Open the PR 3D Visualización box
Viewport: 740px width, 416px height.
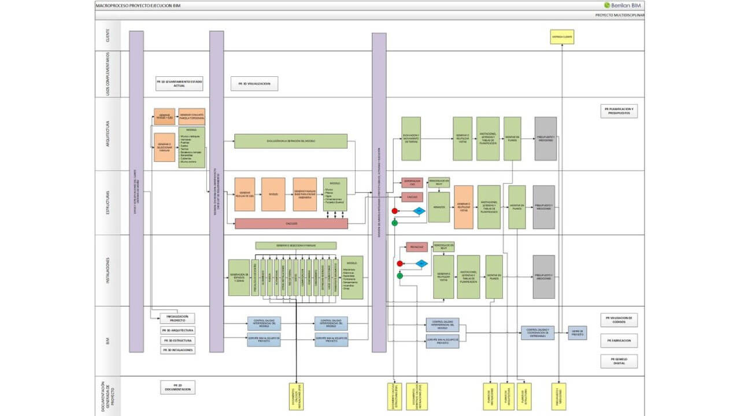coord(254,84)
